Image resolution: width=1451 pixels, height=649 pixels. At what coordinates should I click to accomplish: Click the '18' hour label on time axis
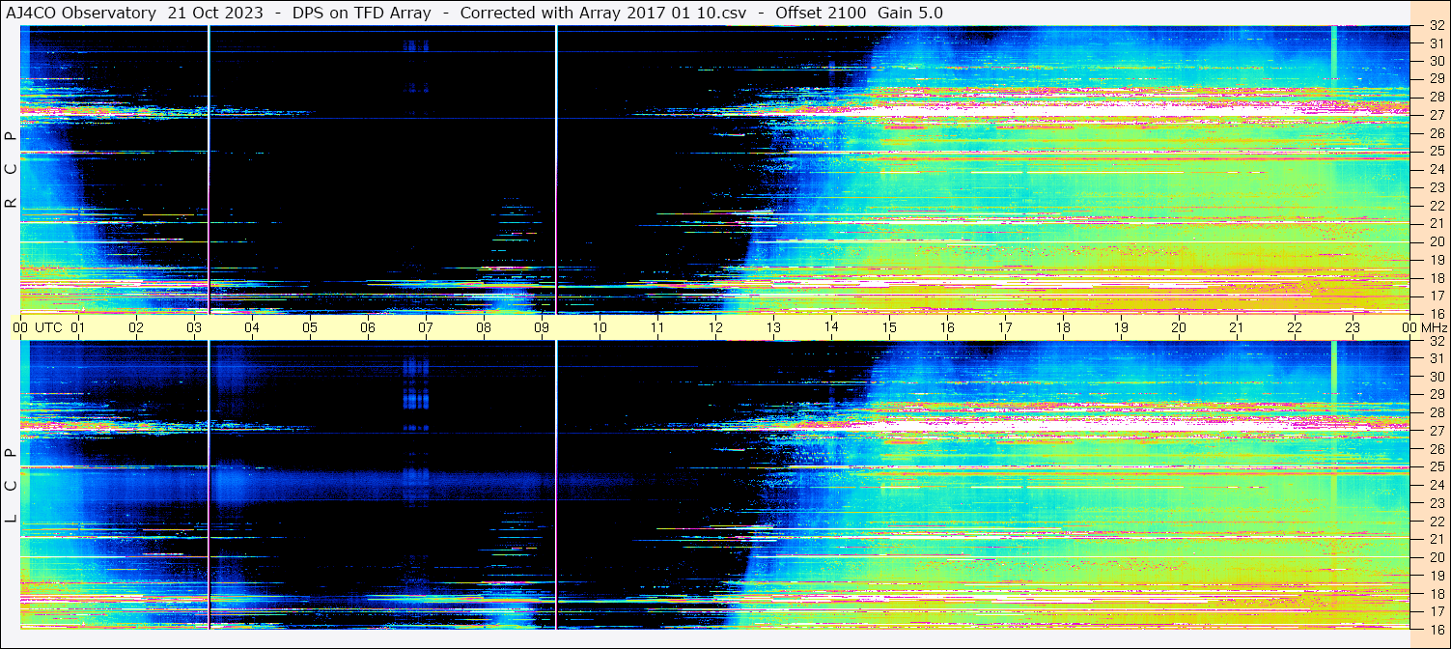click(1063, 327)
